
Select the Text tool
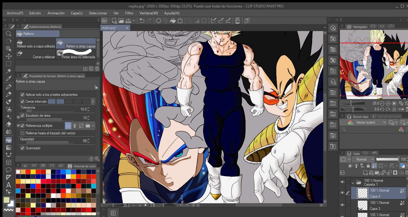coord(9,185)
